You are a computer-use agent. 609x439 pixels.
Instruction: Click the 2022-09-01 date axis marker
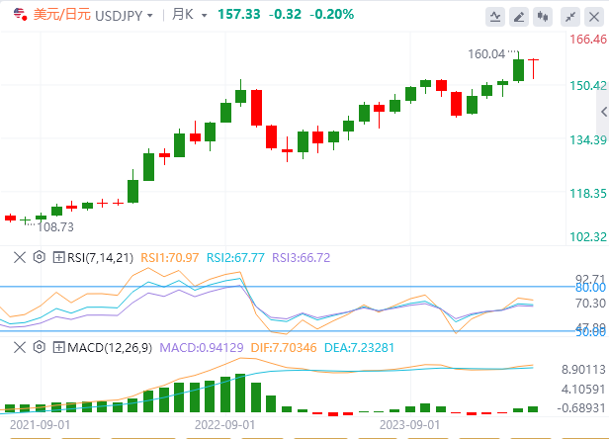click(224, 425)
